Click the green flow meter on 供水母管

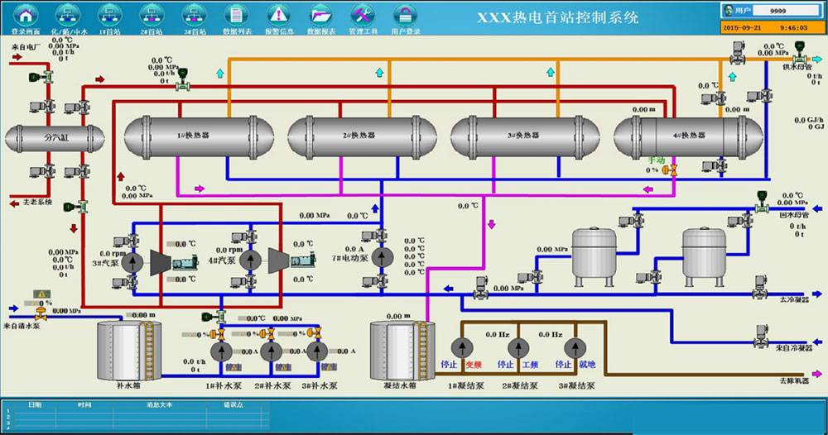800,52
